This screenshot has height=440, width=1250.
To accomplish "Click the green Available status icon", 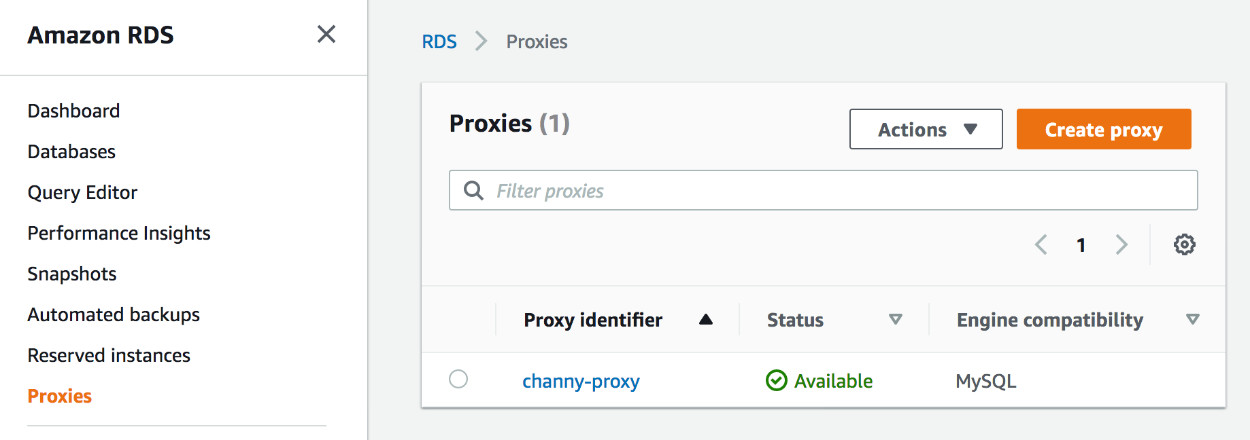I will pos(776,380).
